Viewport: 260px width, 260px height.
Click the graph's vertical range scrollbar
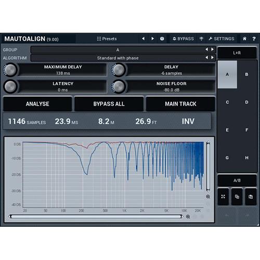[208, 166]
